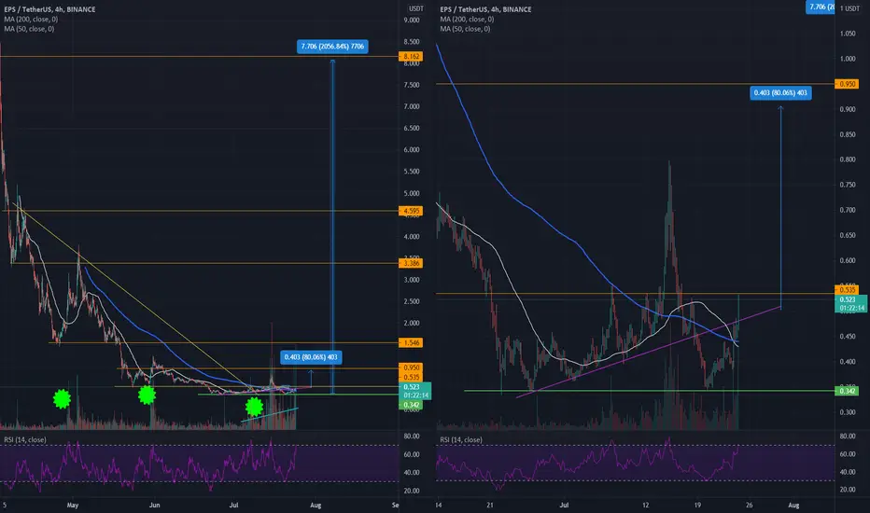Select MA (50, close, 0) legend in left chart

(29, 29)
